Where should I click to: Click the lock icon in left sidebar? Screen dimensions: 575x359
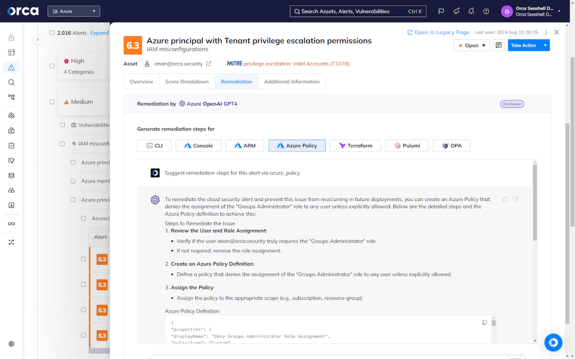[x=11, y=37]
